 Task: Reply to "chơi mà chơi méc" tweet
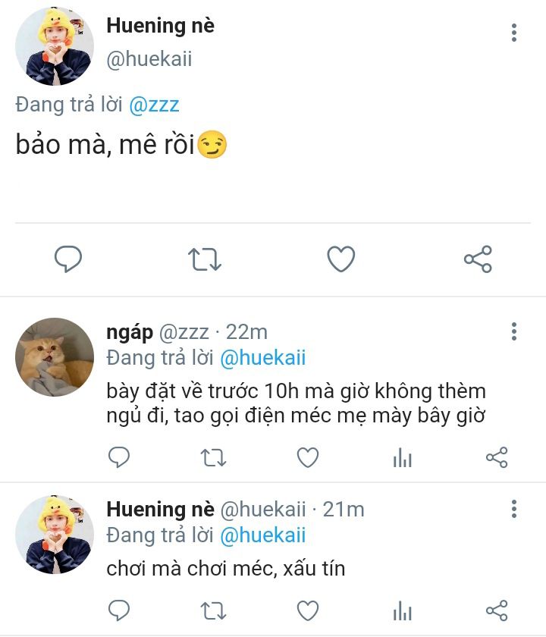point(119,610)
